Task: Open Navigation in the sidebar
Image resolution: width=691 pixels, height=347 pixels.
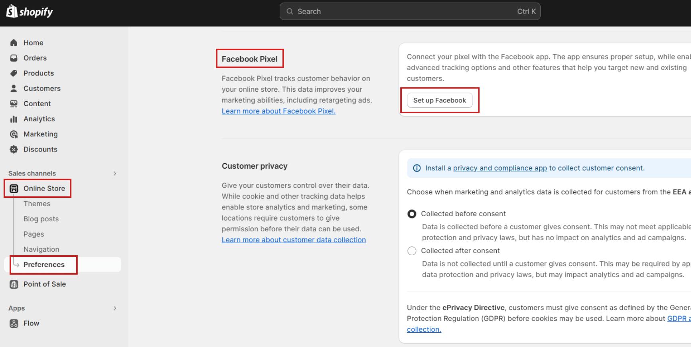Action: coord(41,249)
